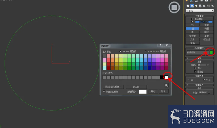This screenshot has height=128, width=217.
Task: Pick the white custom color swatch
Action: point(166,77)
